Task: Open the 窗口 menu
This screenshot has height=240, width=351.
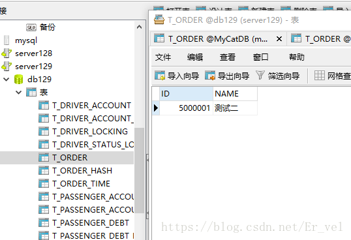Action: tap(260, 57)
